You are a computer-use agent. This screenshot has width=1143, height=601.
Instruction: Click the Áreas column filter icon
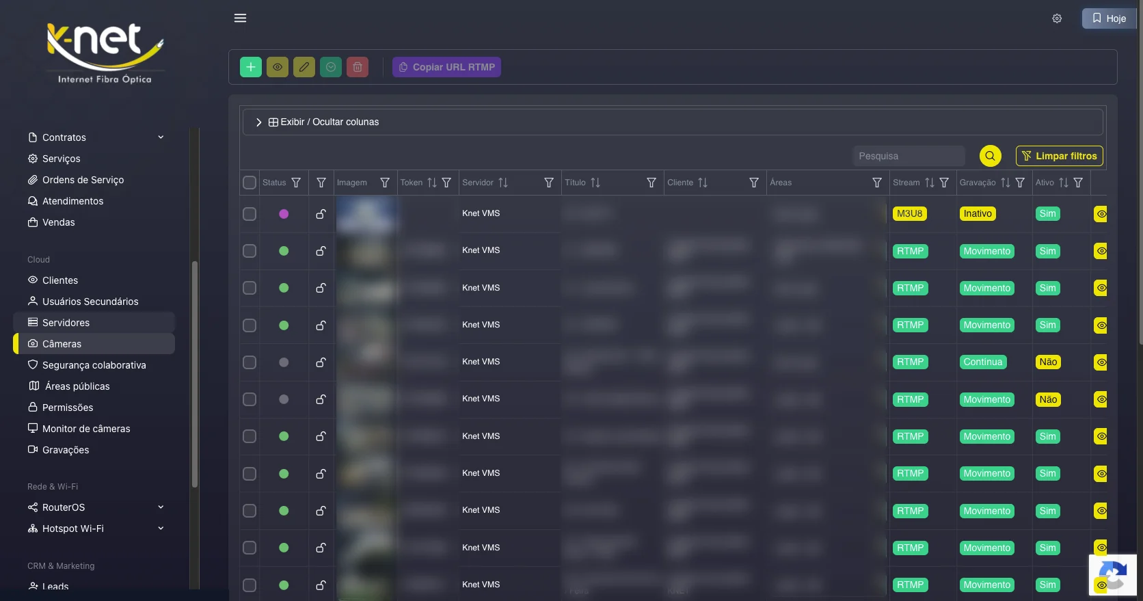(877, 183)
